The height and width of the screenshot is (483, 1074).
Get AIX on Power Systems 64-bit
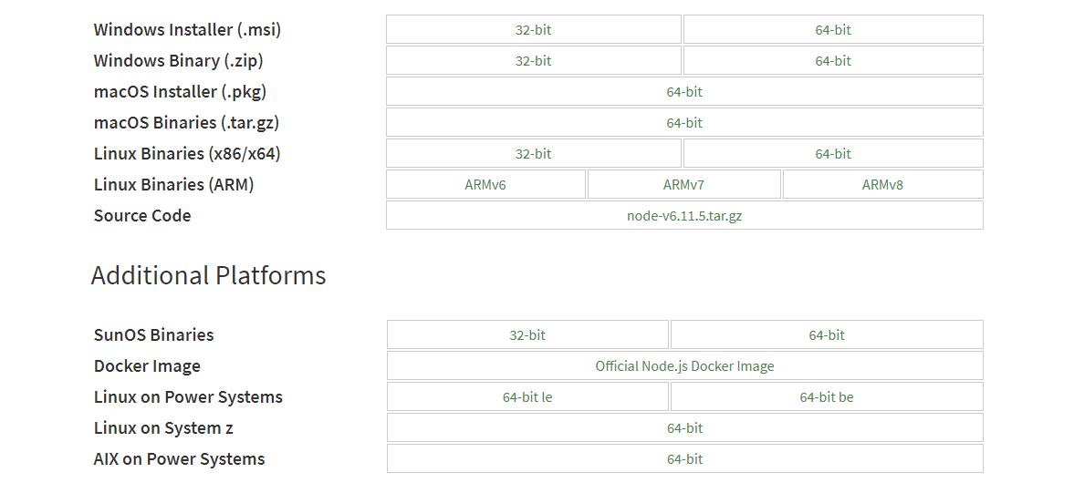tap(684, 459)
